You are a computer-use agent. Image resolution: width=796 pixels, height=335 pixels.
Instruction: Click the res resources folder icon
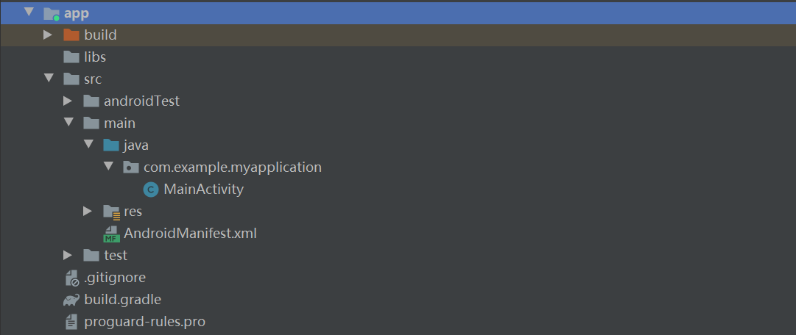click(111, 212)
